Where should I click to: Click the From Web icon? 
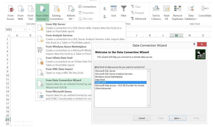coord(20,9)
